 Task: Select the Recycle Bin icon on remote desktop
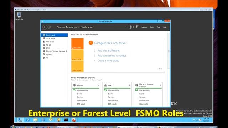(19, 16)
